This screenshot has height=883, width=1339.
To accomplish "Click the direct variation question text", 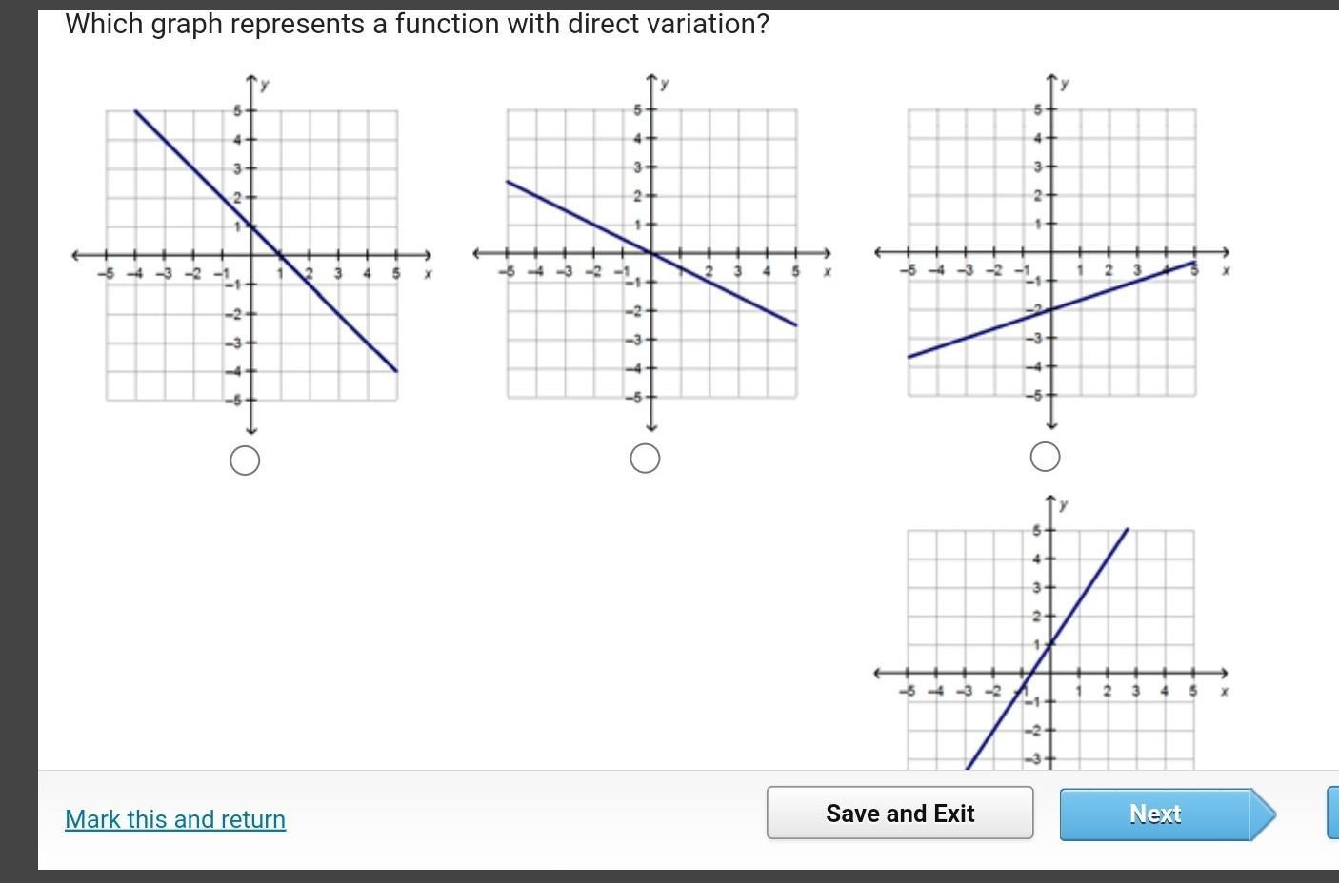I will pyautogui.click(x=416, y=24).
